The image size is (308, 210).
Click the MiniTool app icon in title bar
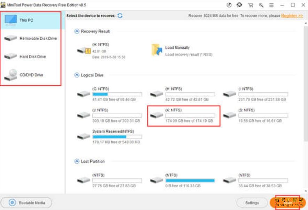point(3,5)
